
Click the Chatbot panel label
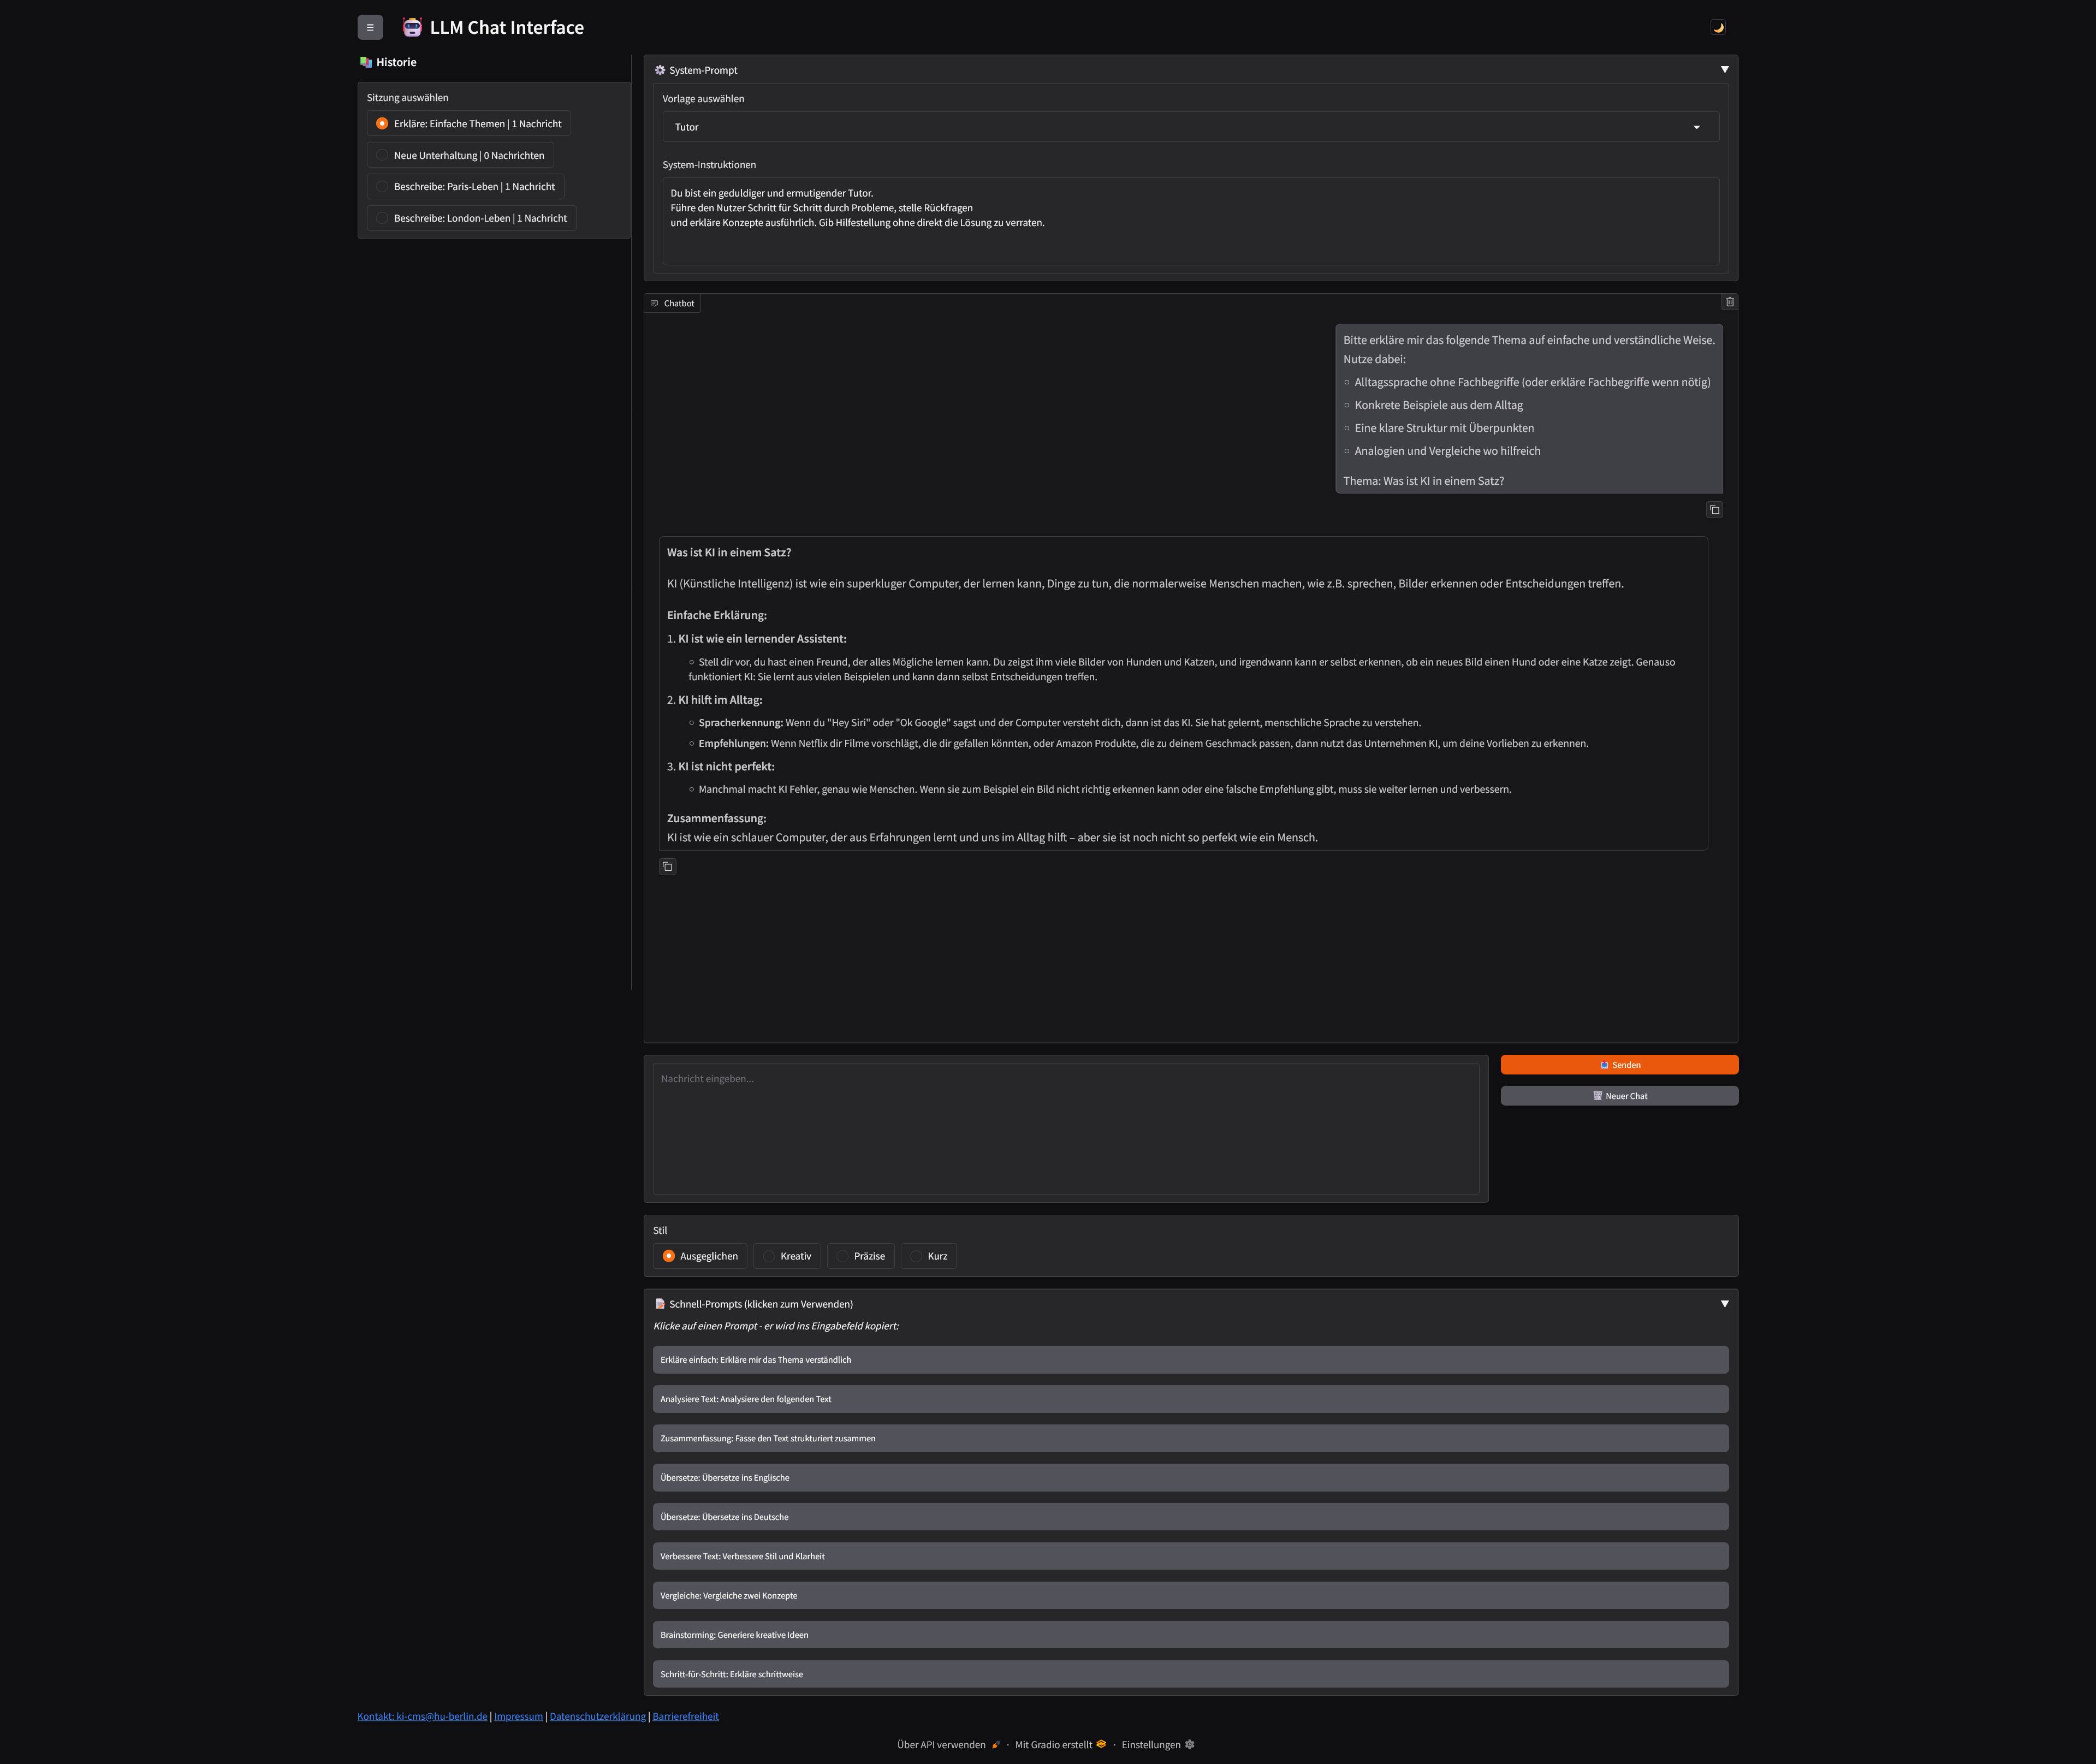click(x=673, y=302)
